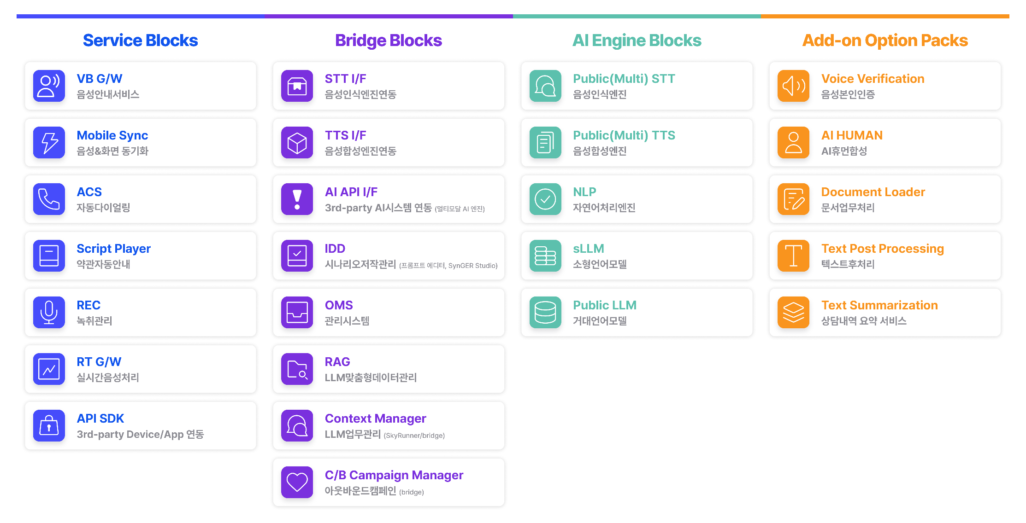Click the VB G/W voice person icon

pos(49,86)
